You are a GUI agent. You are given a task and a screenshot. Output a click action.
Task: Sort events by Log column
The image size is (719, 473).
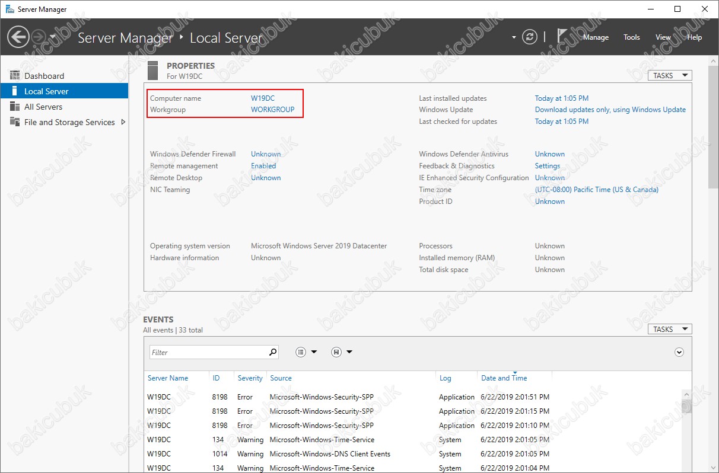(446, 378)
